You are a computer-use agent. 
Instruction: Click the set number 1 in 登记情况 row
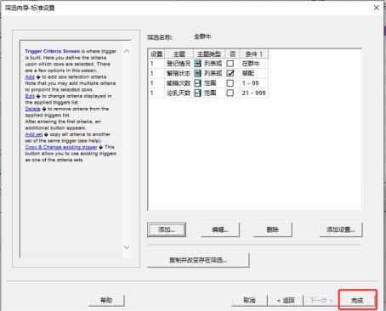coord(152,64)
